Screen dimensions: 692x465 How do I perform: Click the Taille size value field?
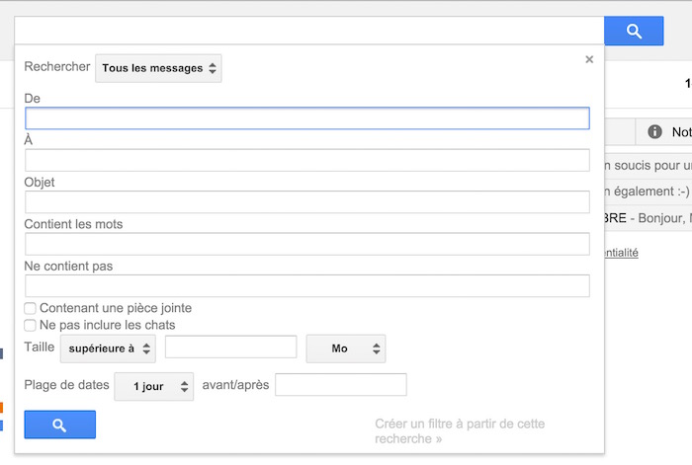pos(230,348)
